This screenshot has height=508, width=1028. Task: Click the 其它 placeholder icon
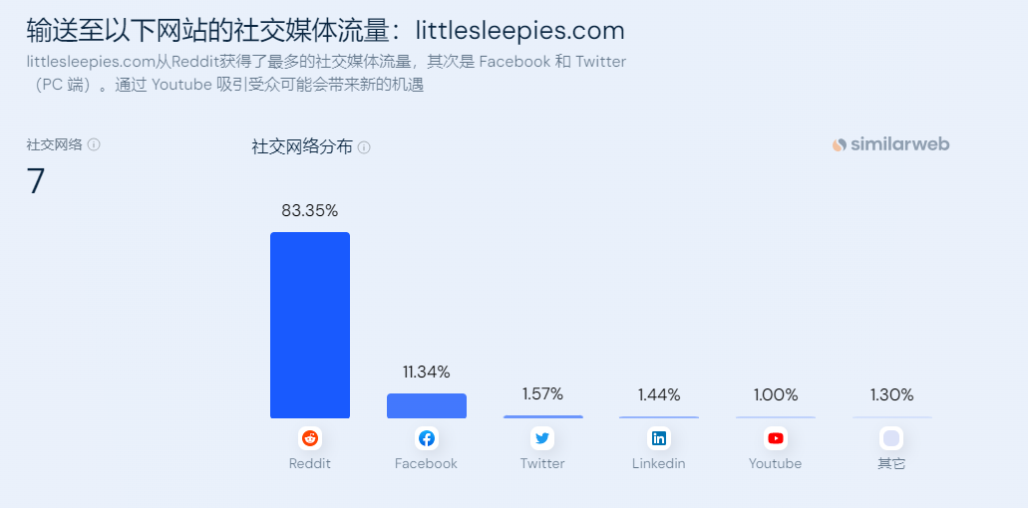tap(891, 438)
